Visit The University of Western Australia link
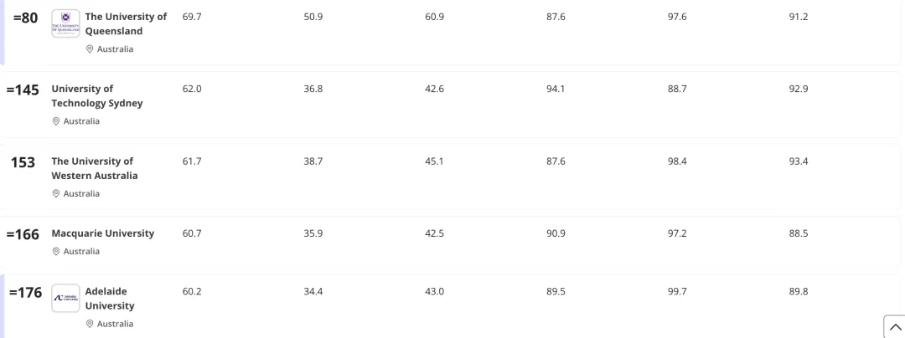The image size is (905, 338). click(x=95, y=168)
